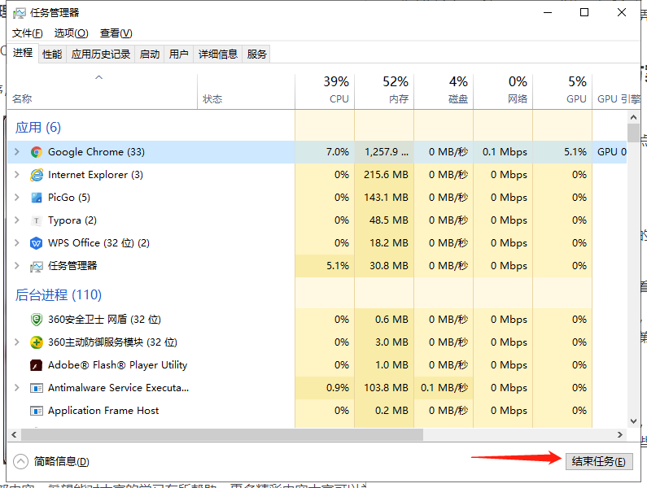Image resolution: width=647 pixels, height=488 pixels.
Task: Expand the 360主动防御服务模块 group
Action: [x=17, y=342]
